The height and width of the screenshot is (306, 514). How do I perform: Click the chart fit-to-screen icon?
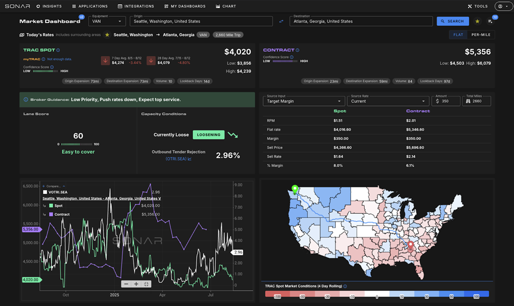[146, 284]
